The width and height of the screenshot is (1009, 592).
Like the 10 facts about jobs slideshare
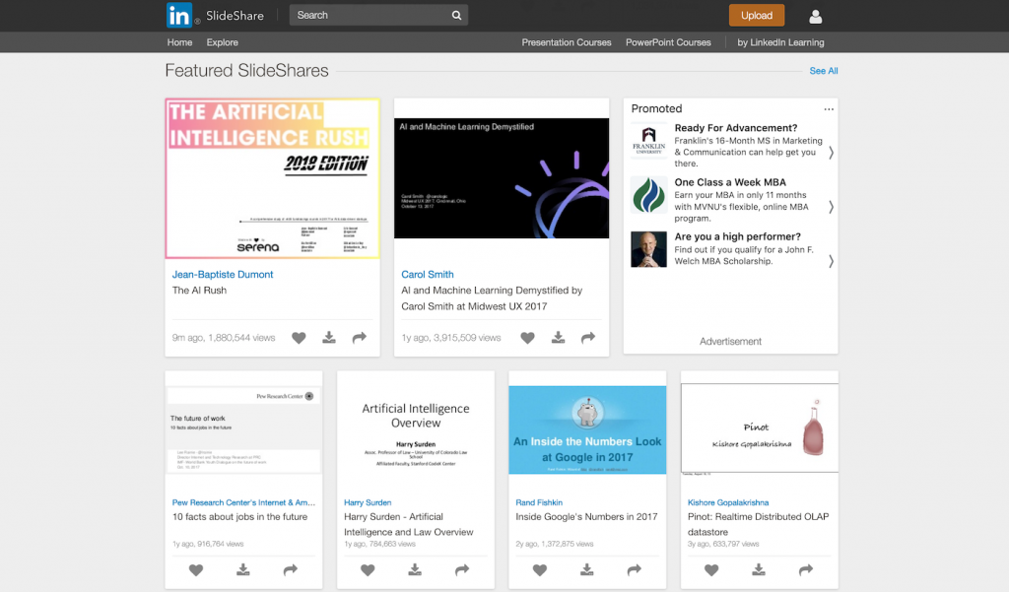(196, 569)
